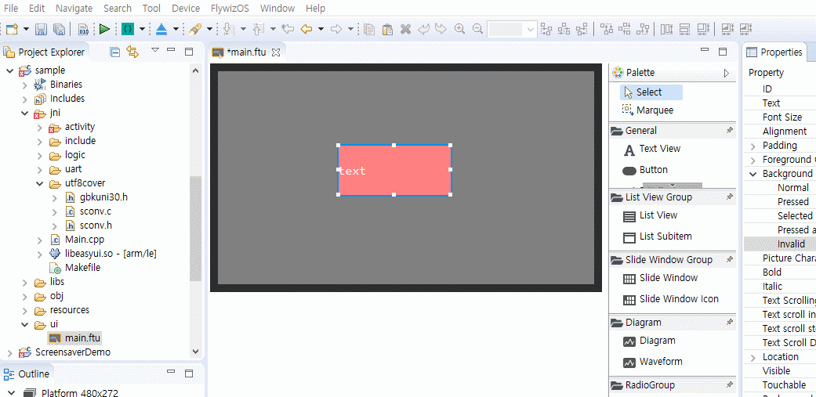This screenshot has height=397, width=816.
Task: Pick the Slide Window Icon palette item
Action: click(x=671, y=299)
